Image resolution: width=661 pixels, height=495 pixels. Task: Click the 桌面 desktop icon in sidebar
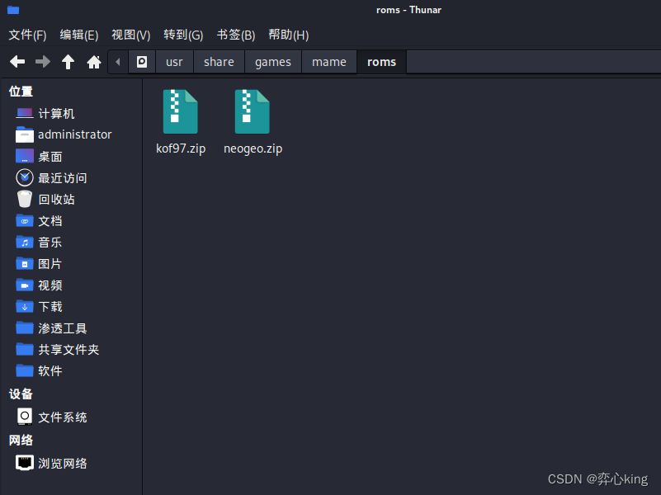click(25, 156)
